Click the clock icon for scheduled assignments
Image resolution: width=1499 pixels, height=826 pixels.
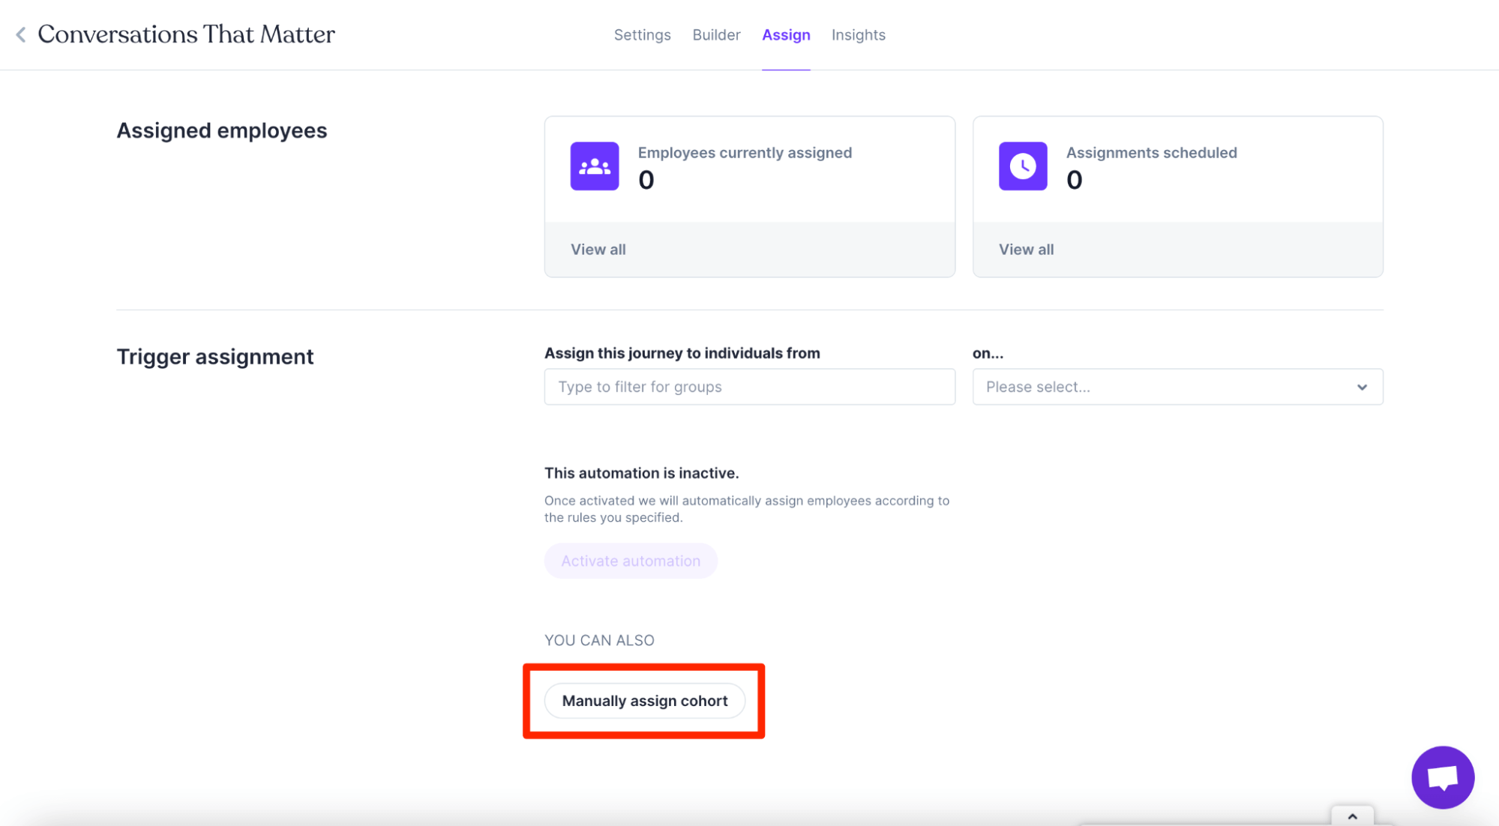coord(1022,166)
